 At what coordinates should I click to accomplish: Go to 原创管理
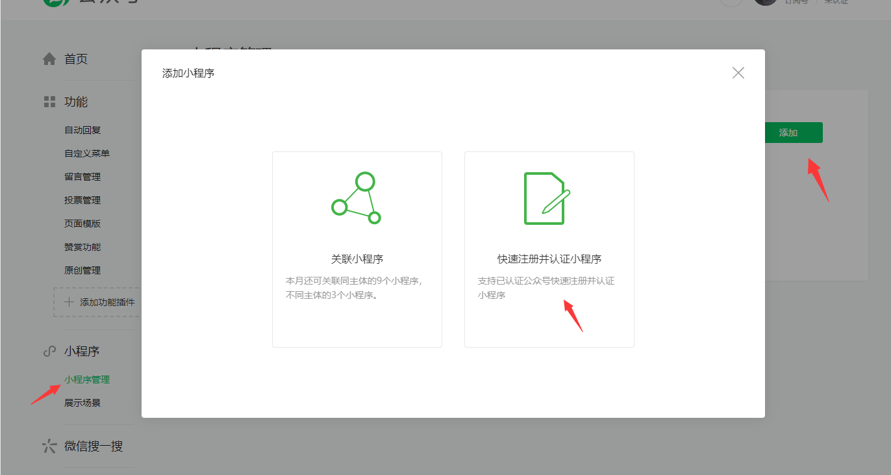82,270
